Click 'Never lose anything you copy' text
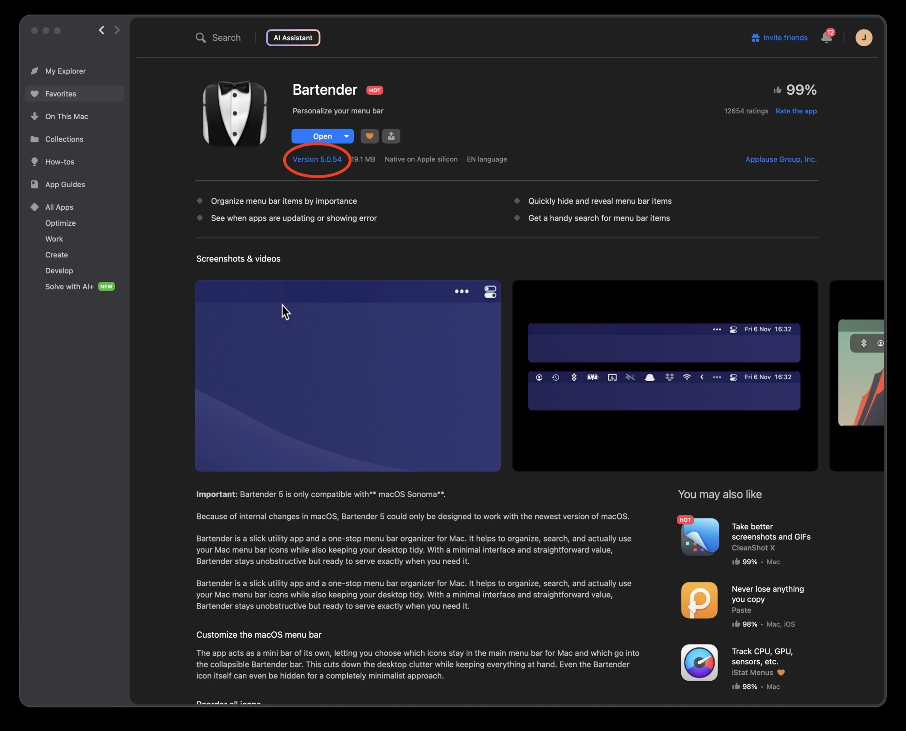 click(768, 594)
